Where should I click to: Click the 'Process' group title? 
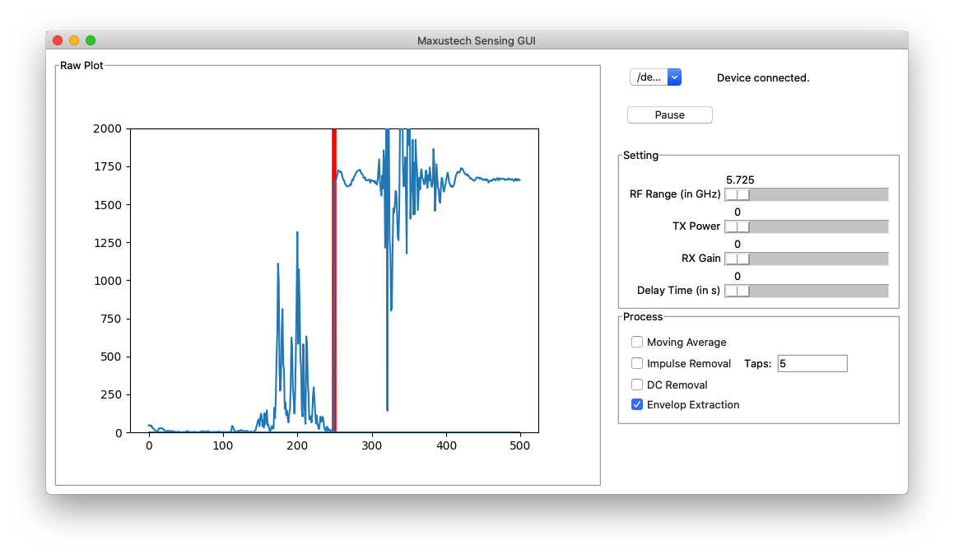pos(643,316)
